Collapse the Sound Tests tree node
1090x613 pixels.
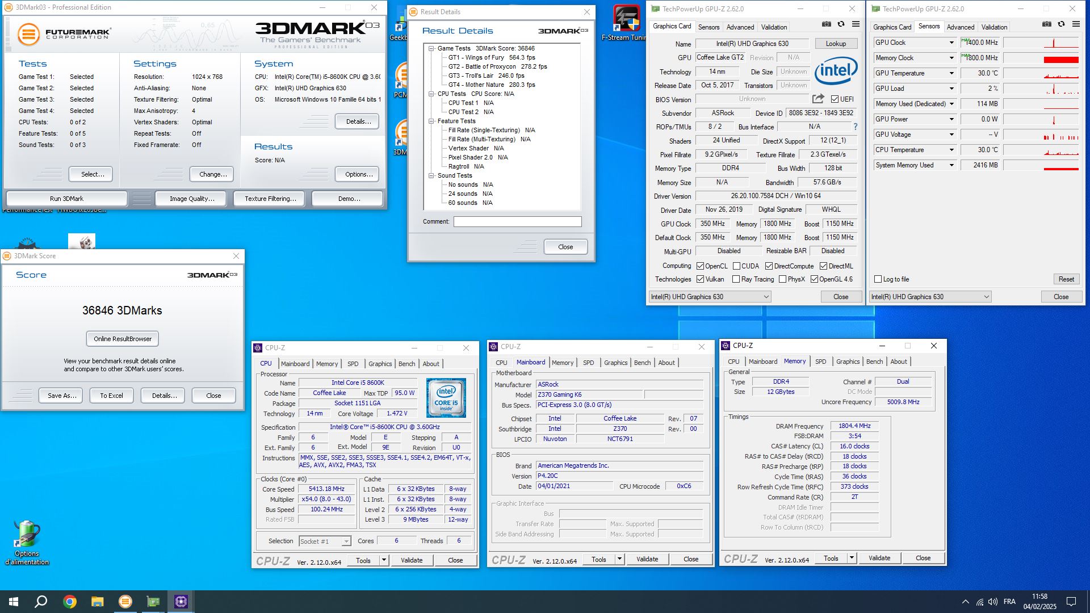click(x=431, y=175)
